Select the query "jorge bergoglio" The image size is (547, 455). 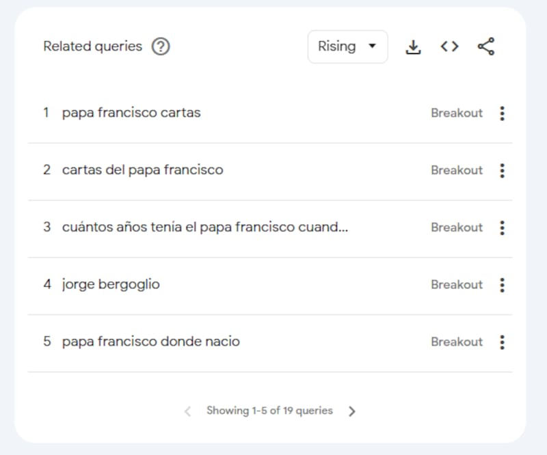pos(111,285)
